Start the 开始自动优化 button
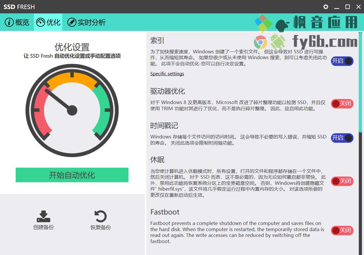Image resolution: width=364 pixels, height=255 pixels. point(72,175)
